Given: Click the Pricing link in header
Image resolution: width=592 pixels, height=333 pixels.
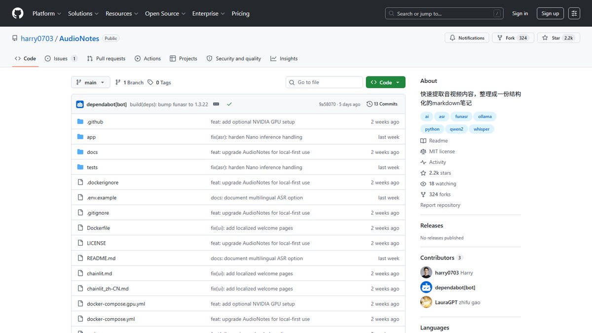Looking at the screenshot, I should pyautogui.click(x=240, y=13).
